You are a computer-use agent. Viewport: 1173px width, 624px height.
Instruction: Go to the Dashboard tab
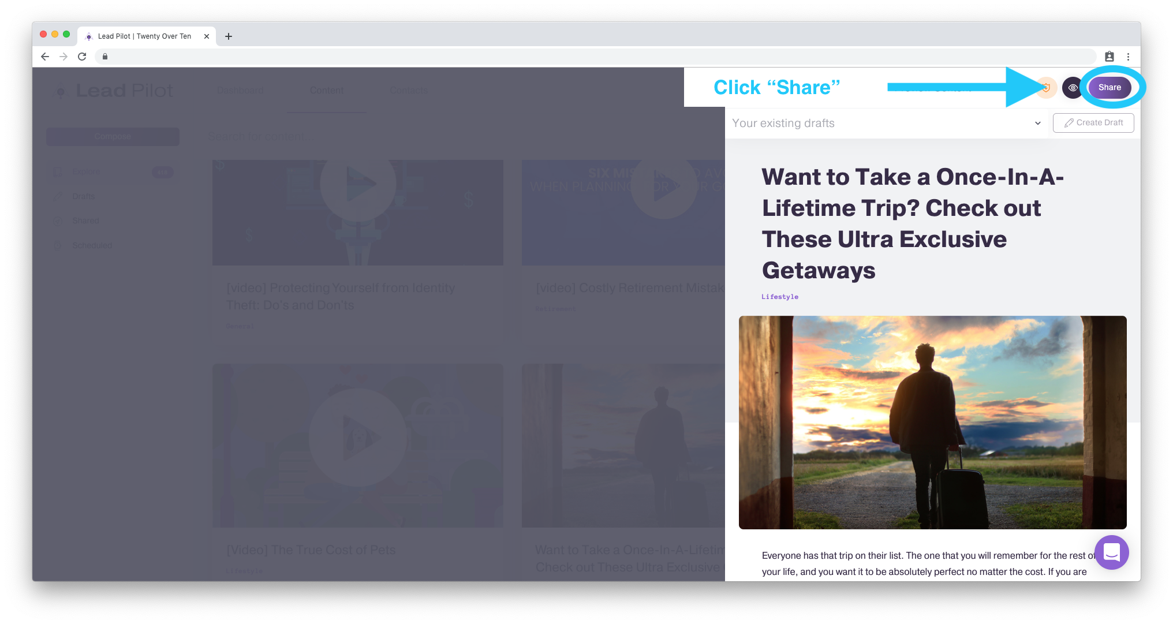(240, 91)
